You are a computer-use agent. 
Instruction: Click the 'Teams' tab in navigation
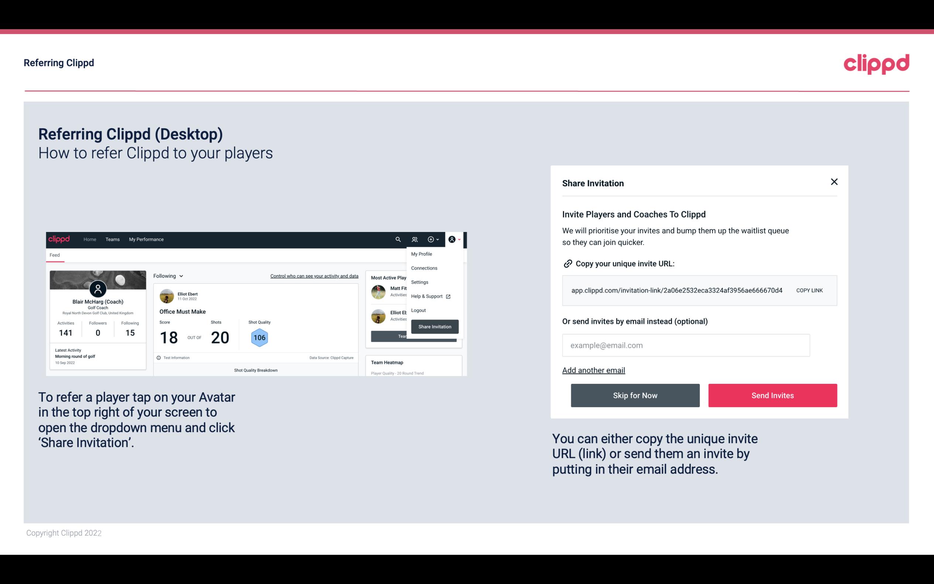[x=112, y=239]
